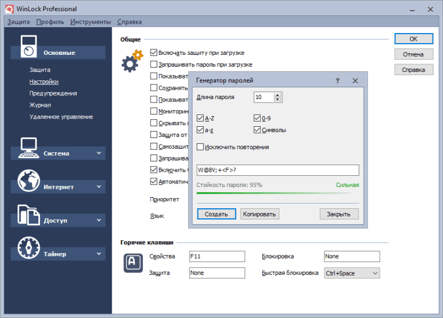This screenshot has width=443, height=318.
Task: Expand the Интернет section chevron
Action: pos(99,186)
